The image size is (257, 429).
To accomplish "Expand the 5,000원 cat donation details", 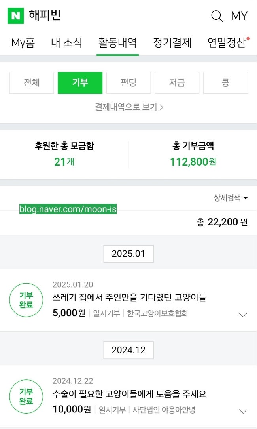I will click(x=243, y=315).
